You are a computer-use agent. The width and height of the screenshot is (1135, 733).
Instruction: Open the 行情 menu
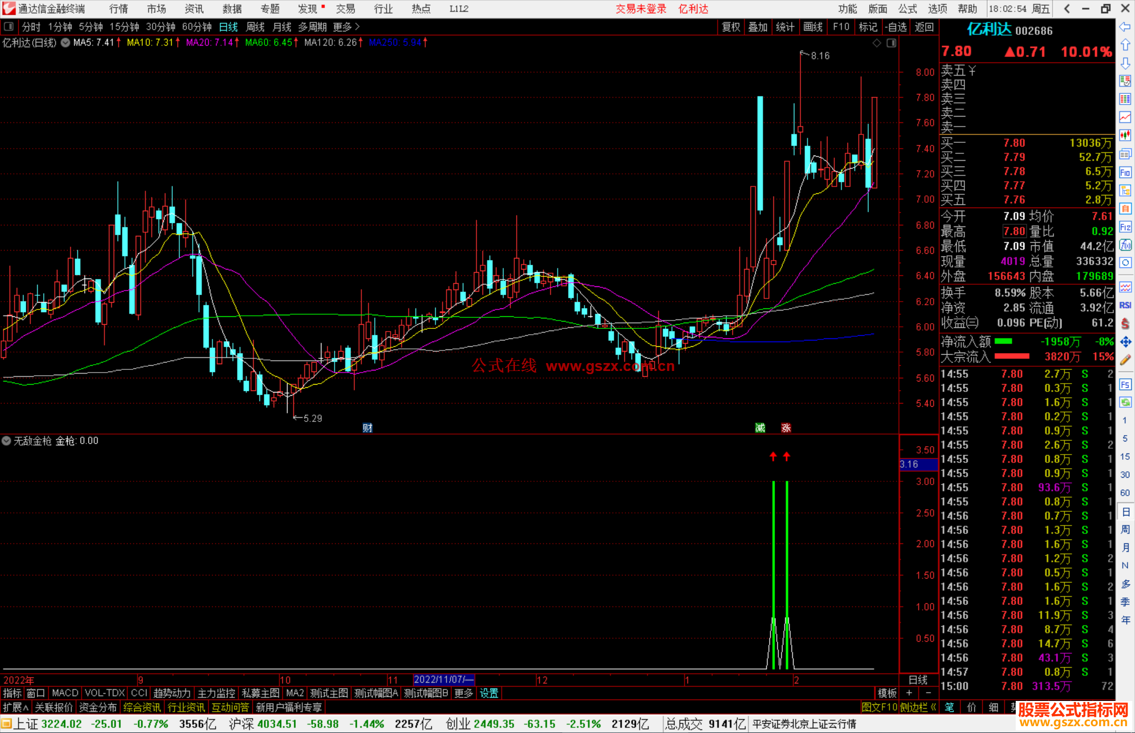coord(119,8)
